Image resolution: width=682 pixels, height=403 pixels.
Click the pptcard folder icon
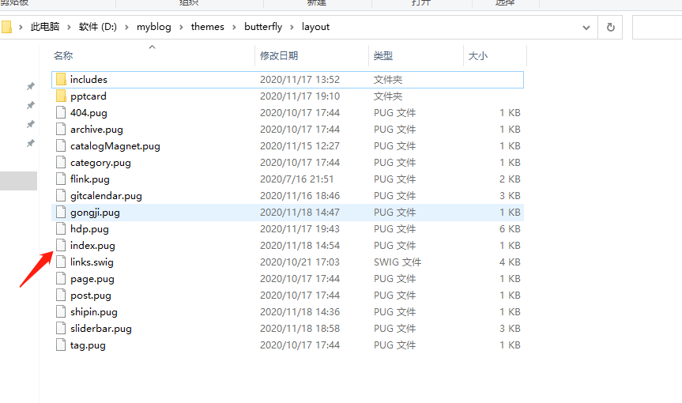(61, 96)
